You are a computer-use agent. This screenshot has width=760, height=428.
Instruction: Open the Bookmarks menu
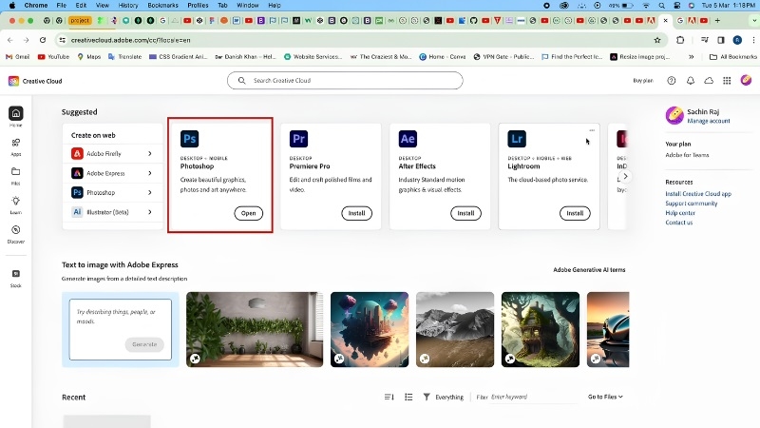pos(162,6)
